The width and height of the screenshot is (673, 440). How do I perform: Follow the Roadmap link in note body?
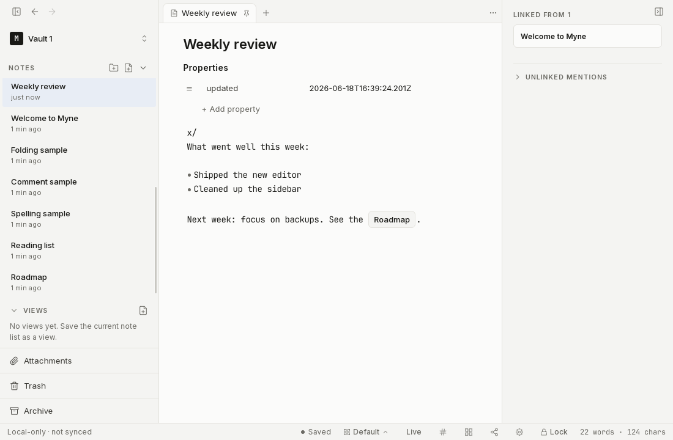392,219
